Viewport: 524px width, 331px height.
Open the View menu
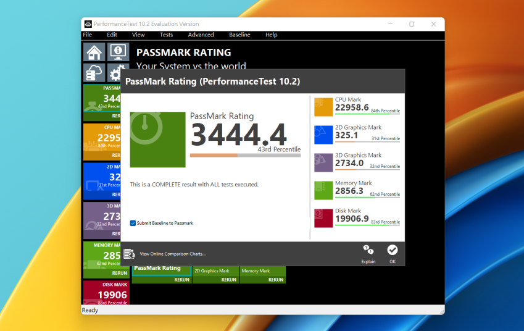pyautogui.click(x=138, y=35)
